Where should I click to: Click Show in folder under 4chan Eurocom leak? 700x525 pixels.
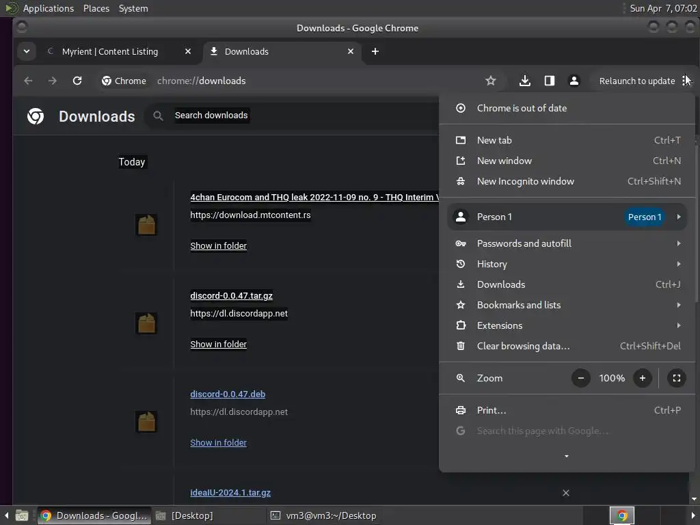coord(218,246)
